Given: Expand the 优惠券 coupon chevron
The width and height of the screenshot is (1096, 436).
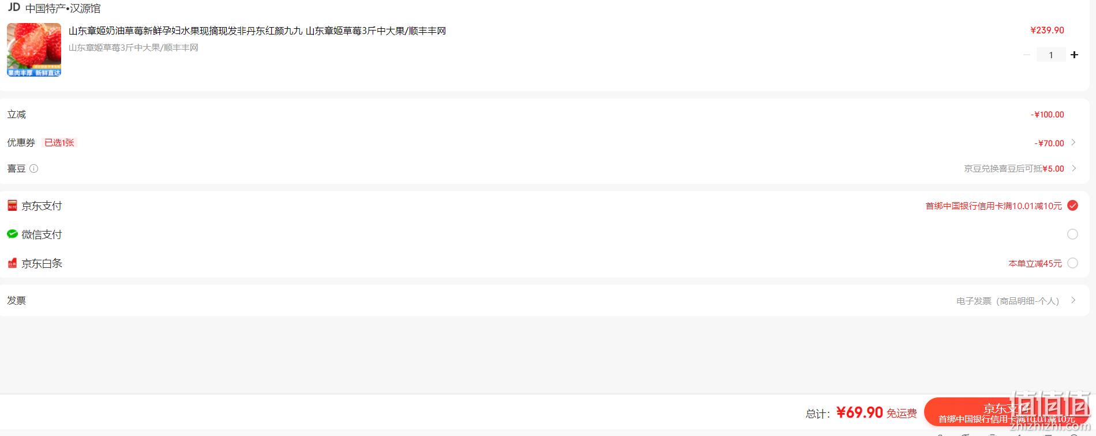Looking at the screenshot, I should 1074,142.
